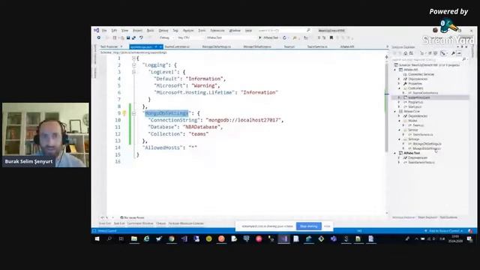Collapse the Logging block on line 2
This screenshot has height=270, width=480.
[133, 65]
